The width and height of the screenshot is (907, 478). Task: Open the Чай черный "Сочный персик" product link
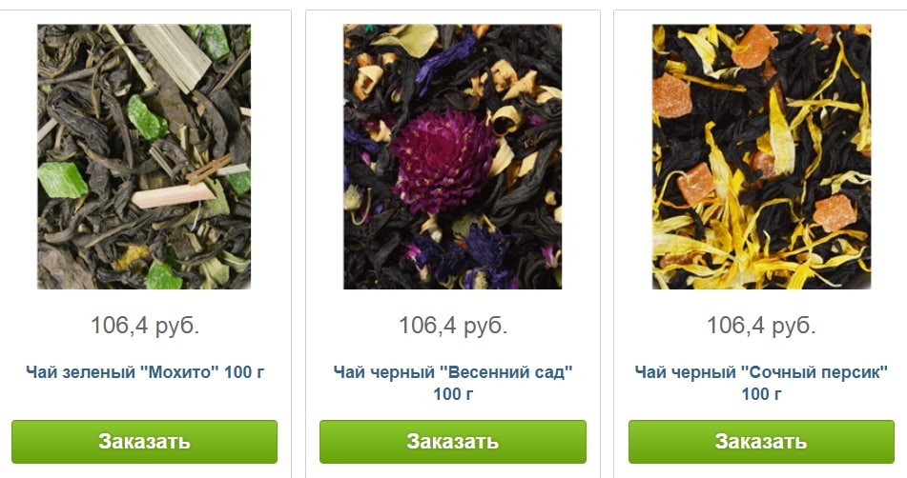pyautogui.click(x=761, y=383)
